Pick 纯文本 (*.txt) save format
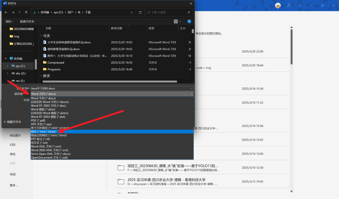339x199 pixels. click(x=39, y=143)
